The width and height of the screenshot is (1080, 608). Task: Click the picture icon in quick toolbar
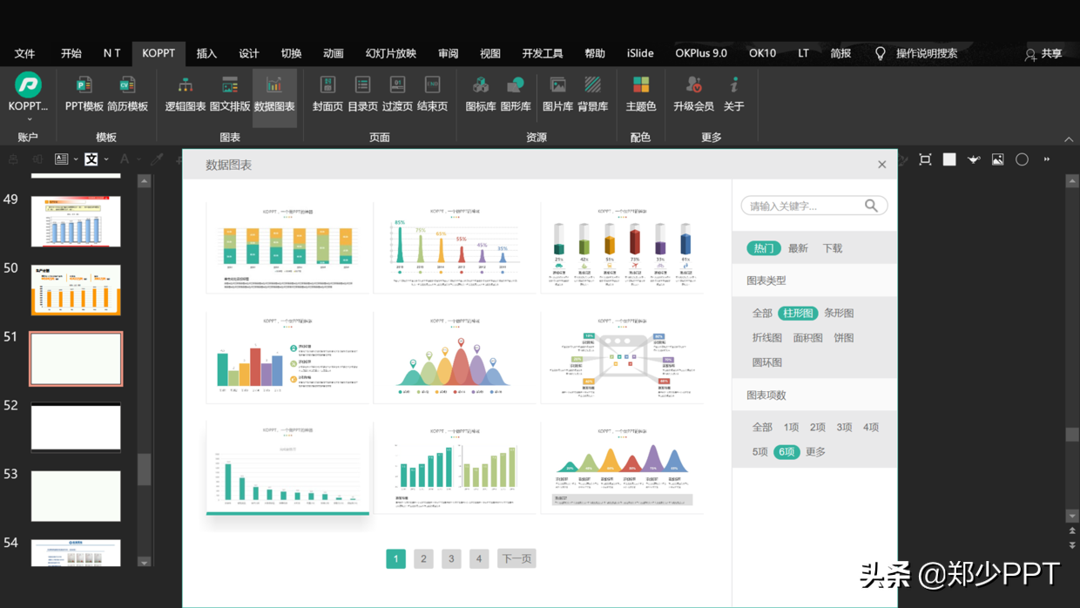(997, 159)
